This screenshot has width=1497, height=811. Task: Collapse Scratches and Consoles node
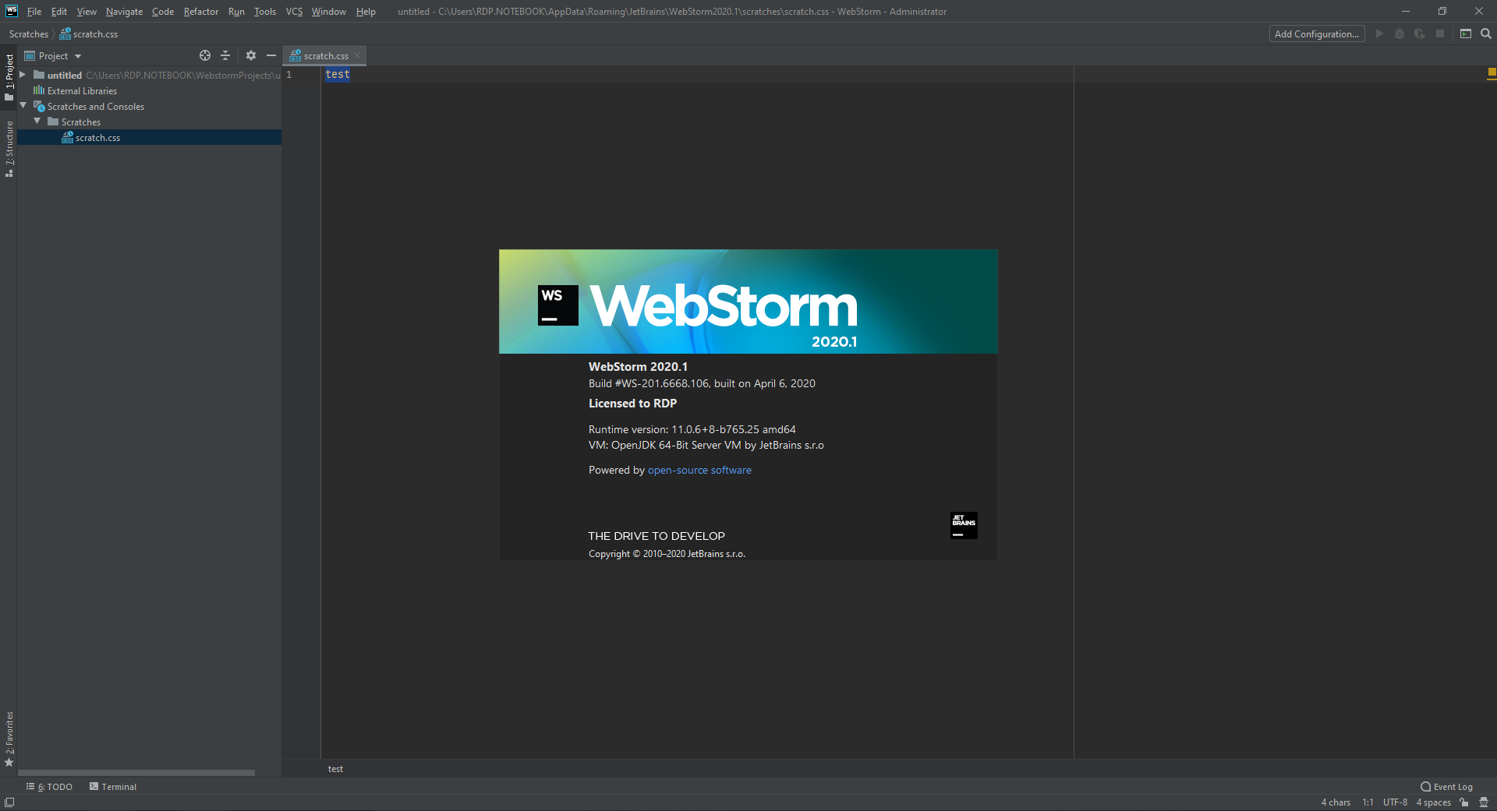click(23, 106)
